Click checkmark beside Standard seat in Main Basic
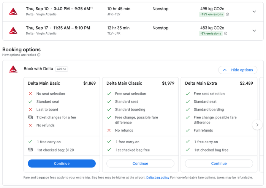 click(x=30, y=101)
